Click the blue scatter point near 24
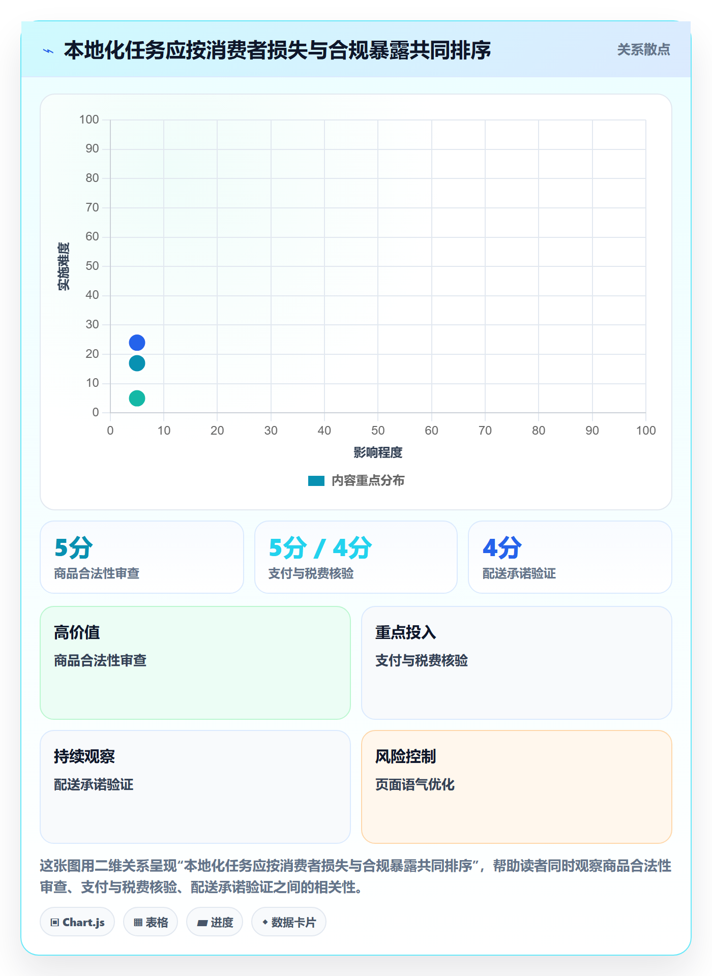712x976 pixels. point(137,343)
